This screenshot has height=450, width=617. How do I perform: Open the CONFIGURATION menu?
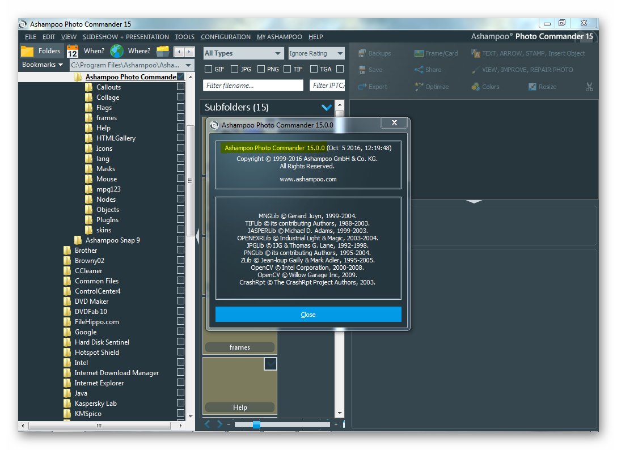(x=226, y=37)
